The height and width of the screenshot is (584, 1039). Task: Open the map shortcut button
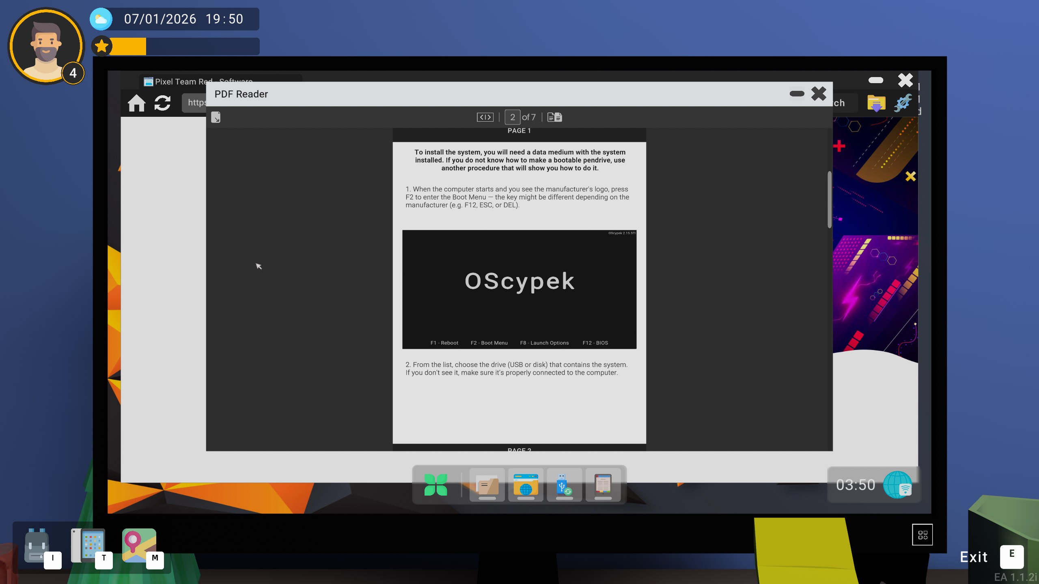(139, 545)
